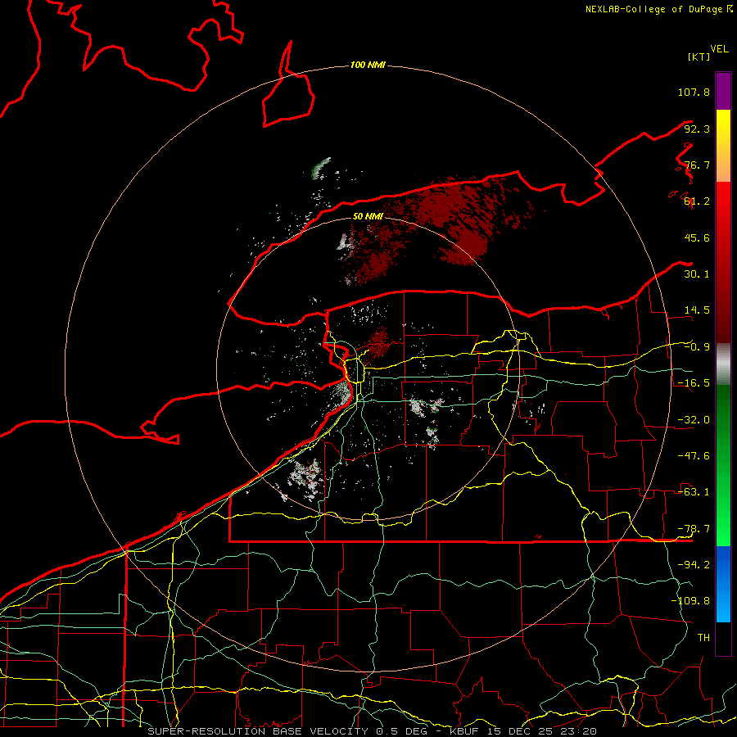This screenshot has height=737, width=737.
Task: Select the -94.2 legend value
Action: [694, 565]
